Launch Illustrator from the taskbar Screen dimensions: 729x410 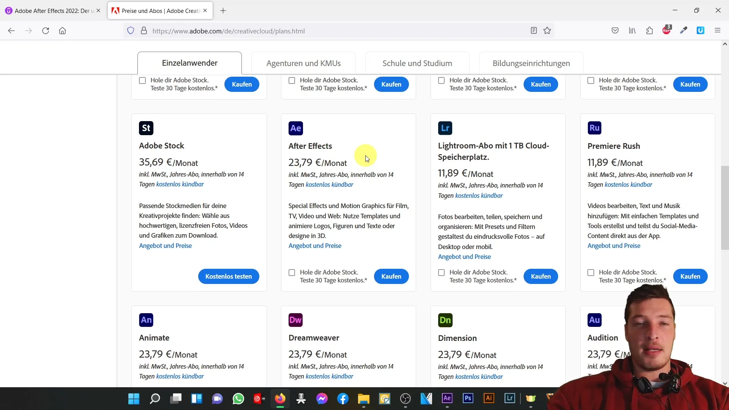coord(489,398)
